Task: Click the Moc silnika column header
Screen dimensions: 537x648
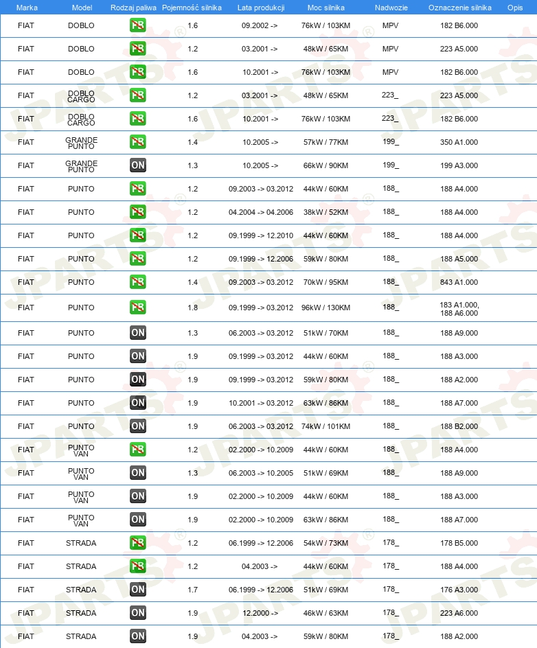Action: (x=325, y=8)
